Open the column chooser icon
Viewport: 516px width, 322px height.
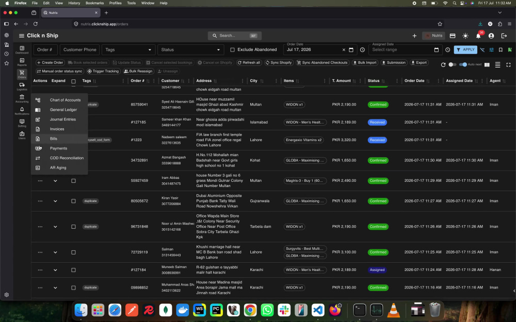487,65
